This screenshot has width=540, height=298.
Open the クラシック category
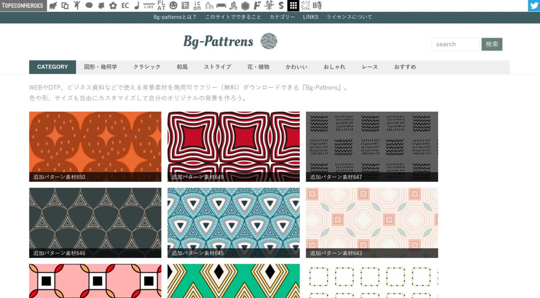(x=147, y=67)
